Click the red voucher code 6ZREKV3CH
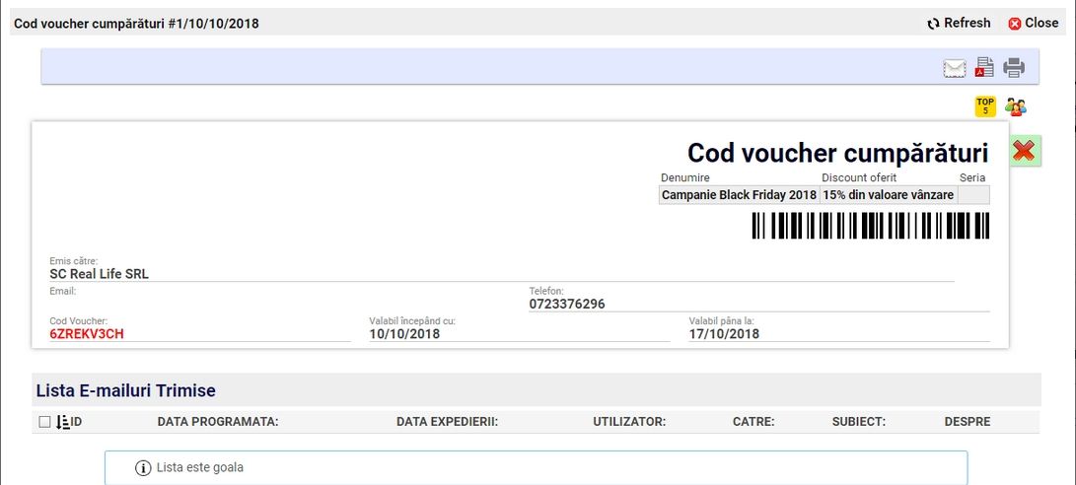This screenshot has height=485, width=1076. [x=87, y=334]
